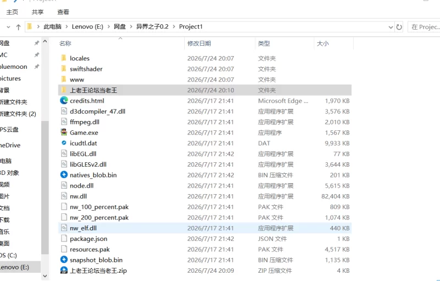
Task: Select the www folder icon
Action: (64, 79)
